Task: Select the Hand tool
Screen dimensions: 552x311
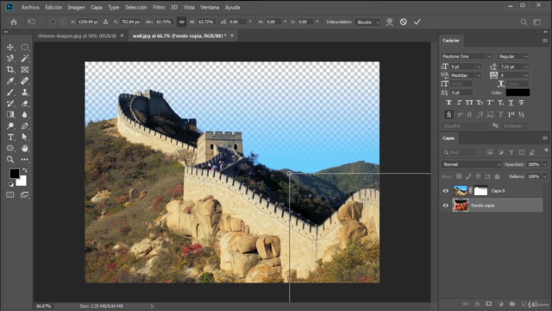Action: click(25, 149)
